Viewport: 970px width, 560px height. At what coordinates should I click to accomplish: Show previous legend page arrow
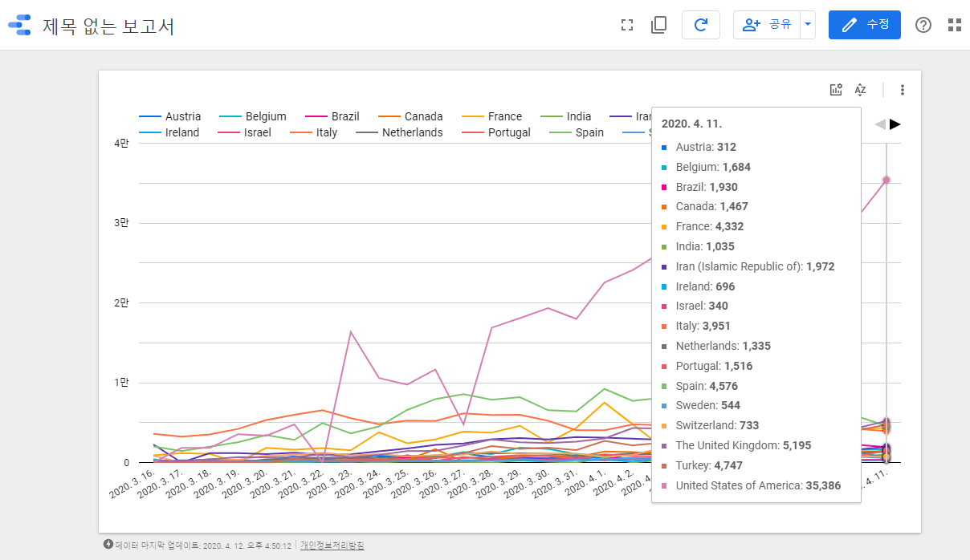click(x=880, y=124)
